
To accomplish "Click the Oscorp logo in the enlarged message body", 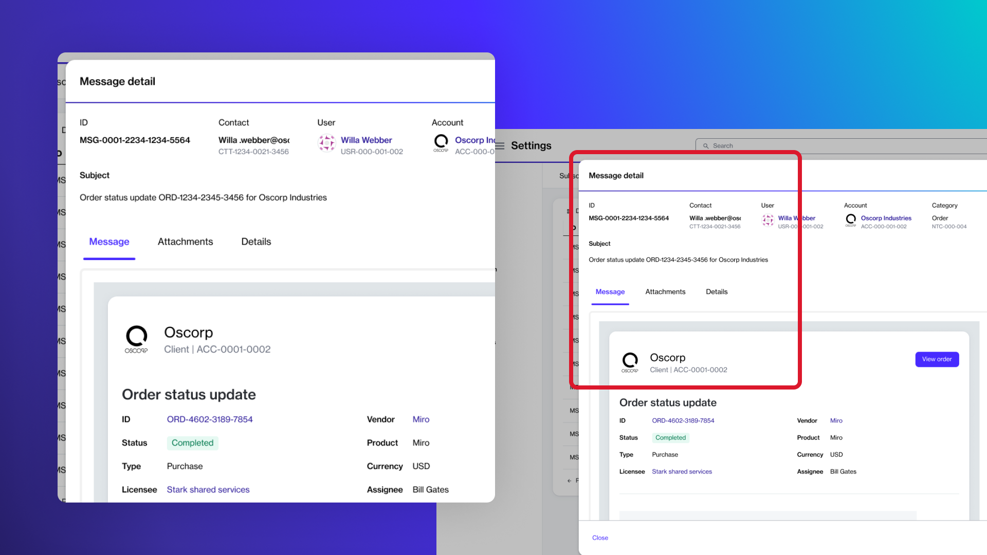I will 136,339.
